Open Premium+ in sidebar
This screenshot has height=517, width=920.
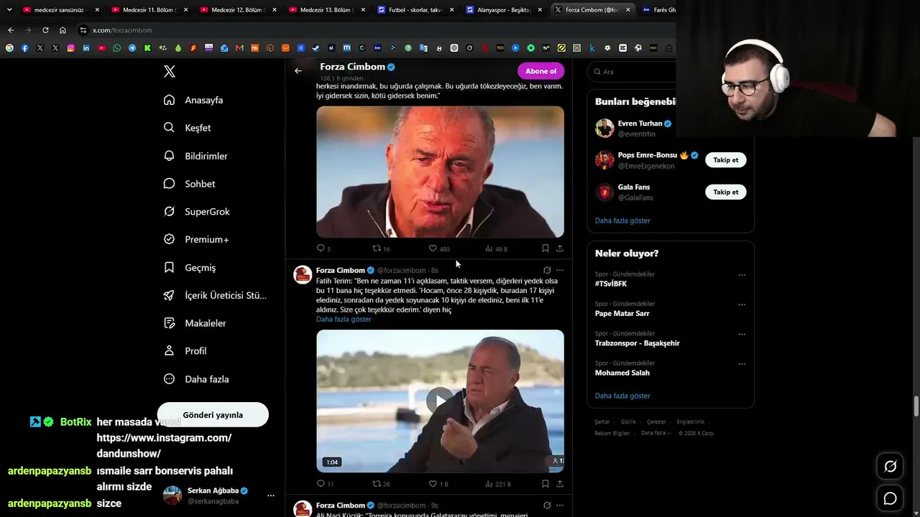point(196,239)
